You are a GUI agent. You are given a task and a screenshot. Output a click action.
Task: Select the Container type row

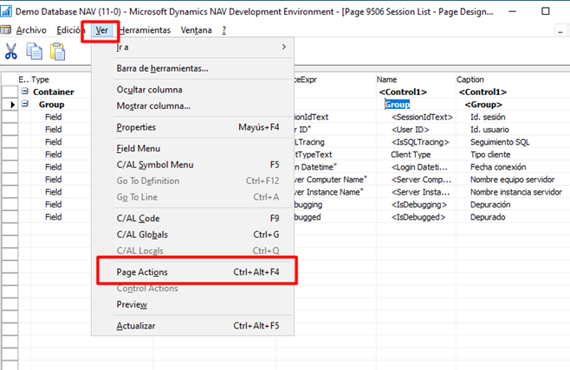pyautogui.click(x=54, y=92)
